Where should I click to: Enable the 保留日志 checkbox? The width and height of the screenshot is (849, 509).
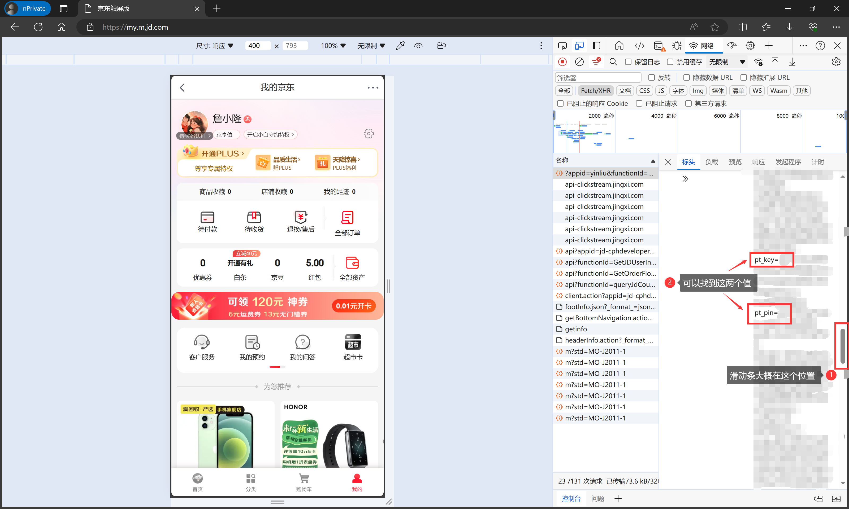pyautogui.click(x=628, y=62)
